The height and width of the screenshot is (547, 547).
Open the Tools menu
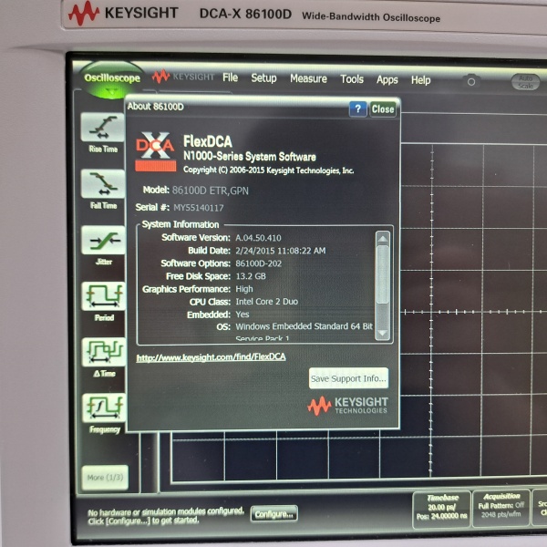[352, 79]
